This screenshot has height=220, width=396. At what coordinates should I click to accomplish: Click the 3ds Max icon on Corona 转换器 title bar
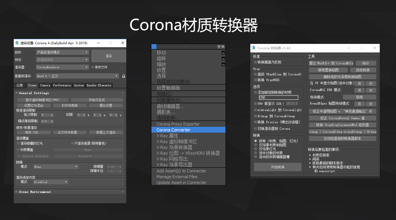point(253,48)
